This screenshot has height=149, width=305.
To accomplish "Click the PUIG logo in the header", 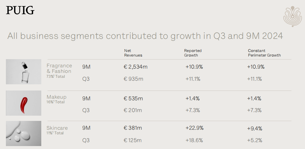I will click(20, 10).
